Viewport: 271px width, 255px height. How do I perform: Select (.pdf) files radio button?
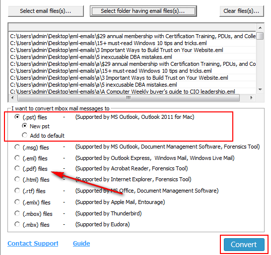pyautogui.click(x=17, y=168)
